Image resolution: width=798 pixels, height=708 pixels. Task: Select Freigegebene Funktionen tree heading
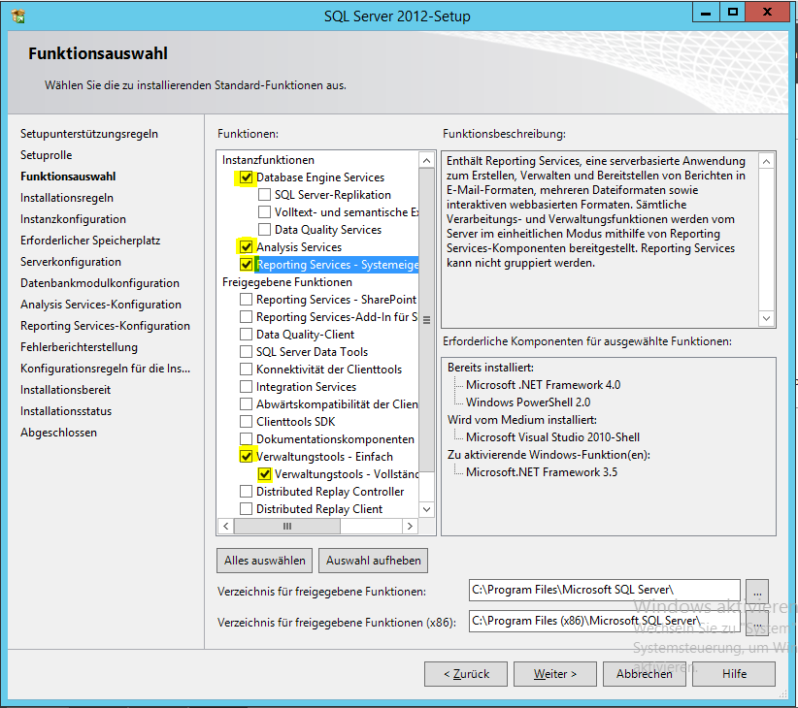pyautogui.click(x=287, y=282)
